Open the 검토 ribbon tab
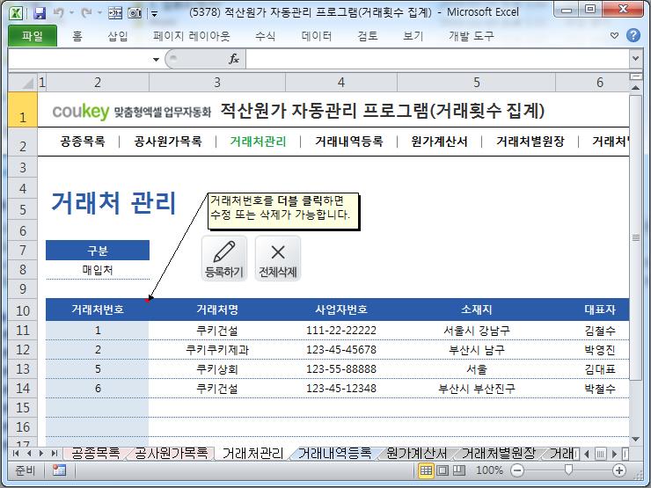 368,36
